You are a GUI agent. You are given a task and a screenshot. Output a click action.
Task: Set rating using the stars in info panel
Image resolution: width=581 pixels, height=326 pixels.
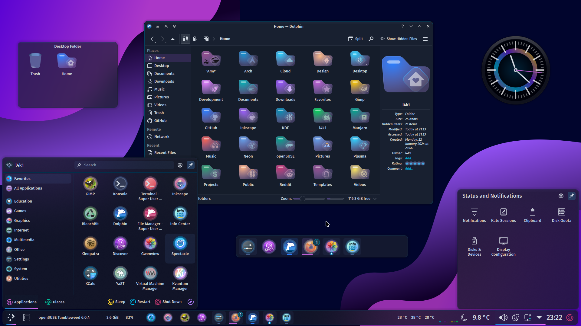[x=415, y=164]
